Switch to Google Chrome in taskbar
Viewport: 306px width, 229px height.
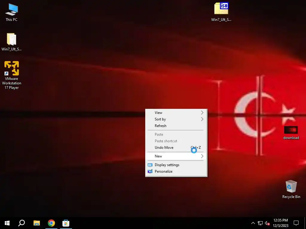(x=51, y=223)
